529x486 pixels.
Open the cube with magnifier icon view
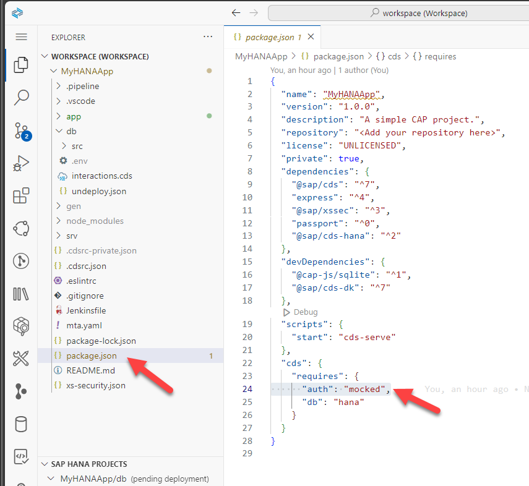click(21, 326)
